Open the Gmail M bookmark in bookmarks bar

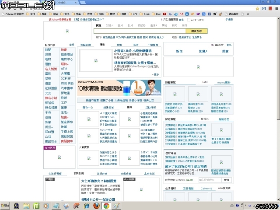182,14
